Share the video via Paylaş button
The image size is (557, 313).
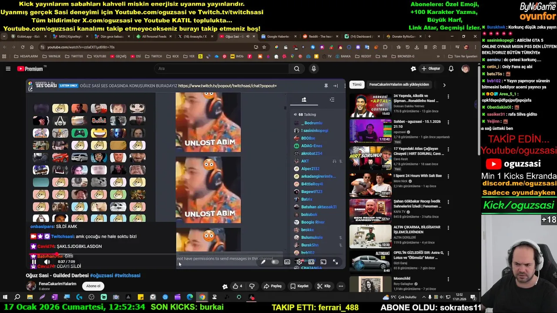point(273,286)
